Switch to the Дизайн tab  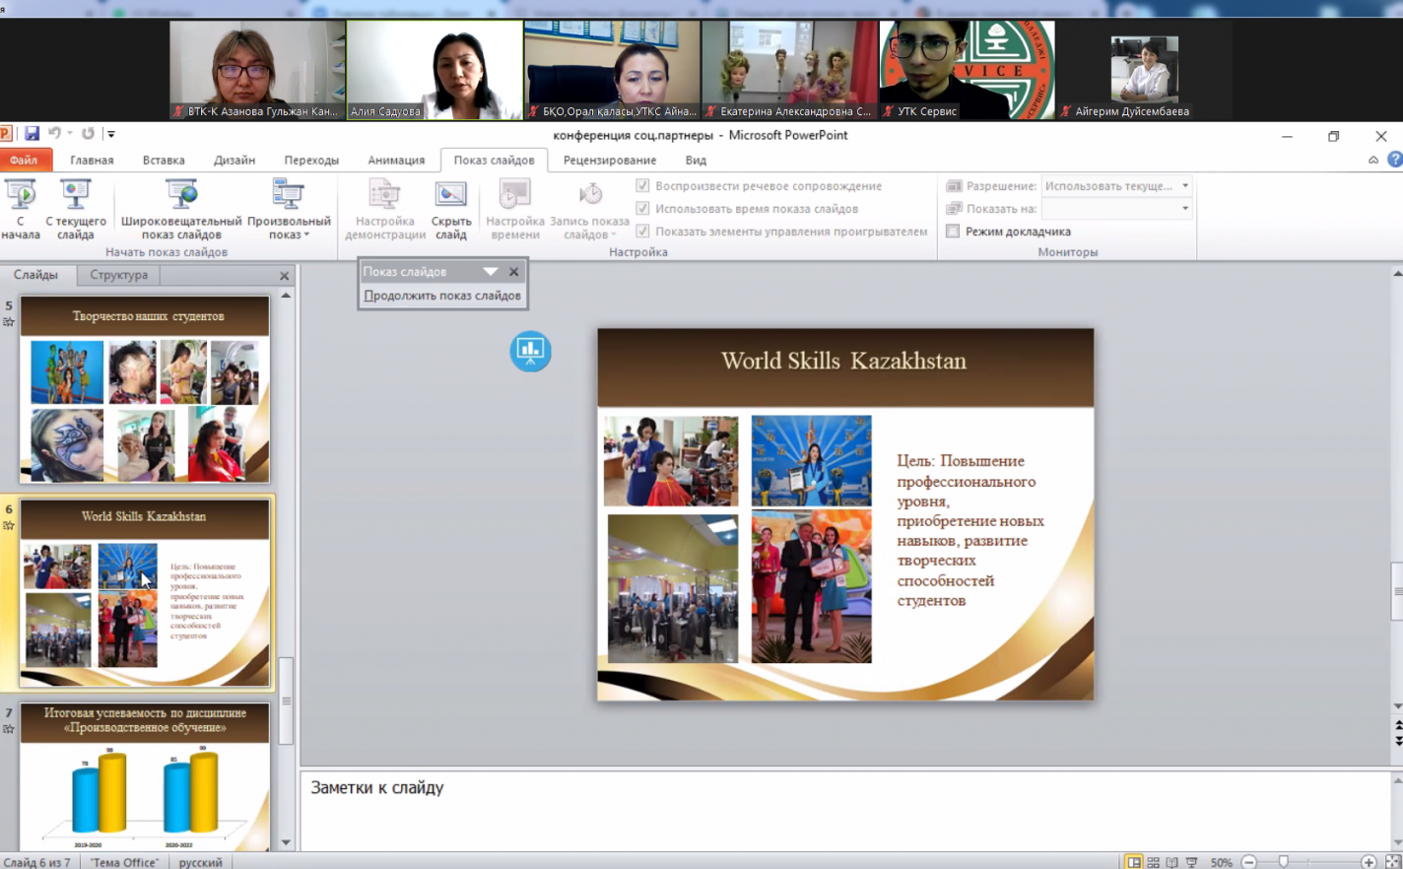[x=234, y=160]
